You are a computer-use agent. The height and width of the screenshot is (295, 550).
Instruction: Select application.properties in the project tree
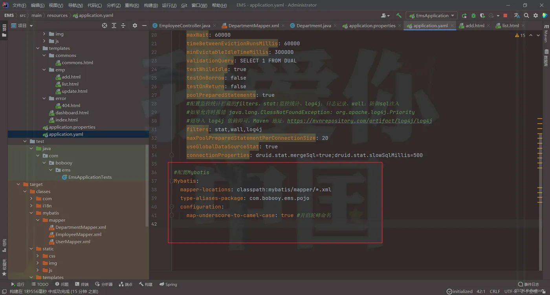click(x=72, y=127)
